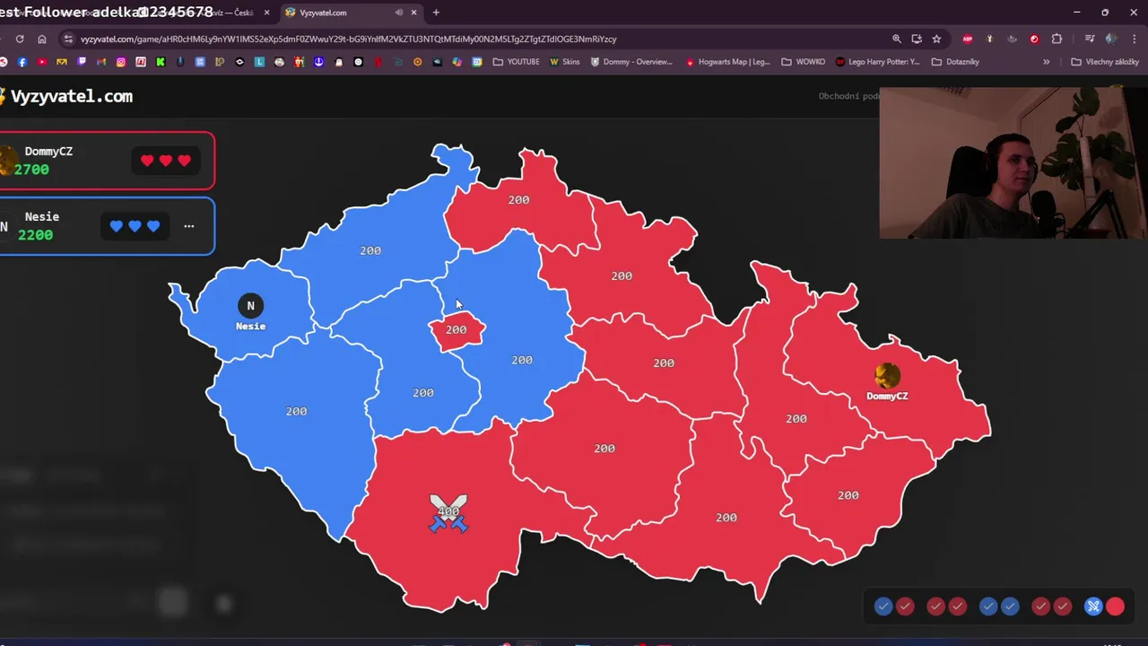Click the small red enclave region worth 200
This screenshot has width=1148, height=646.
coord(457,330)
